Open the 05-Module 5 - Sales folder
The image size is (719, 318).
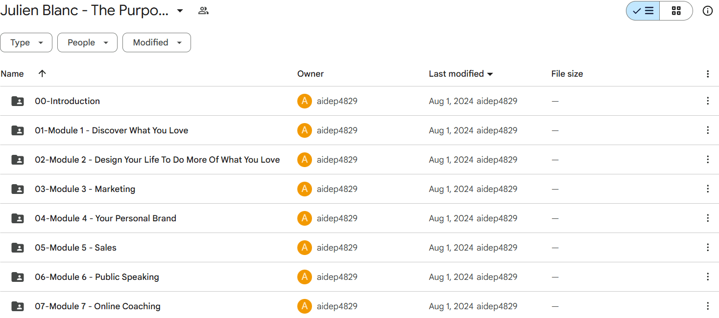point(75,248)
